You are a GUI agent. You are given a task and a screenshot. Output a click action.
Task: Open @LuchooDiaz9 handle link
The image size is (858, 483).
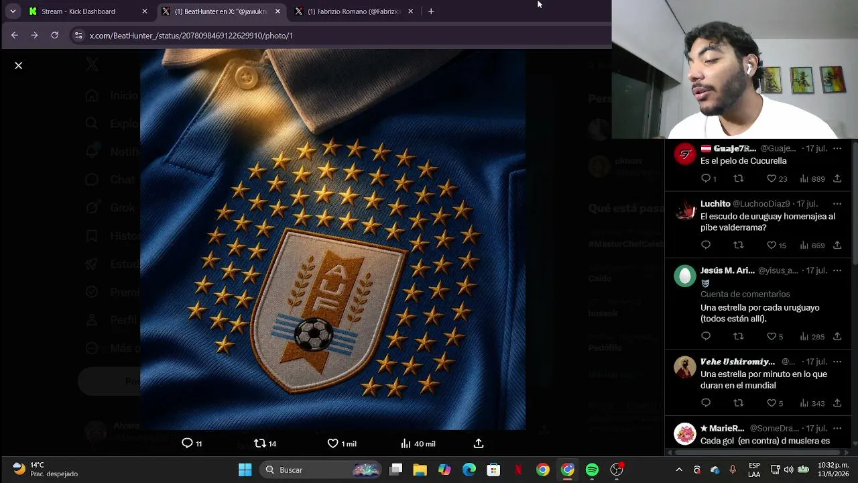(761, 203)
